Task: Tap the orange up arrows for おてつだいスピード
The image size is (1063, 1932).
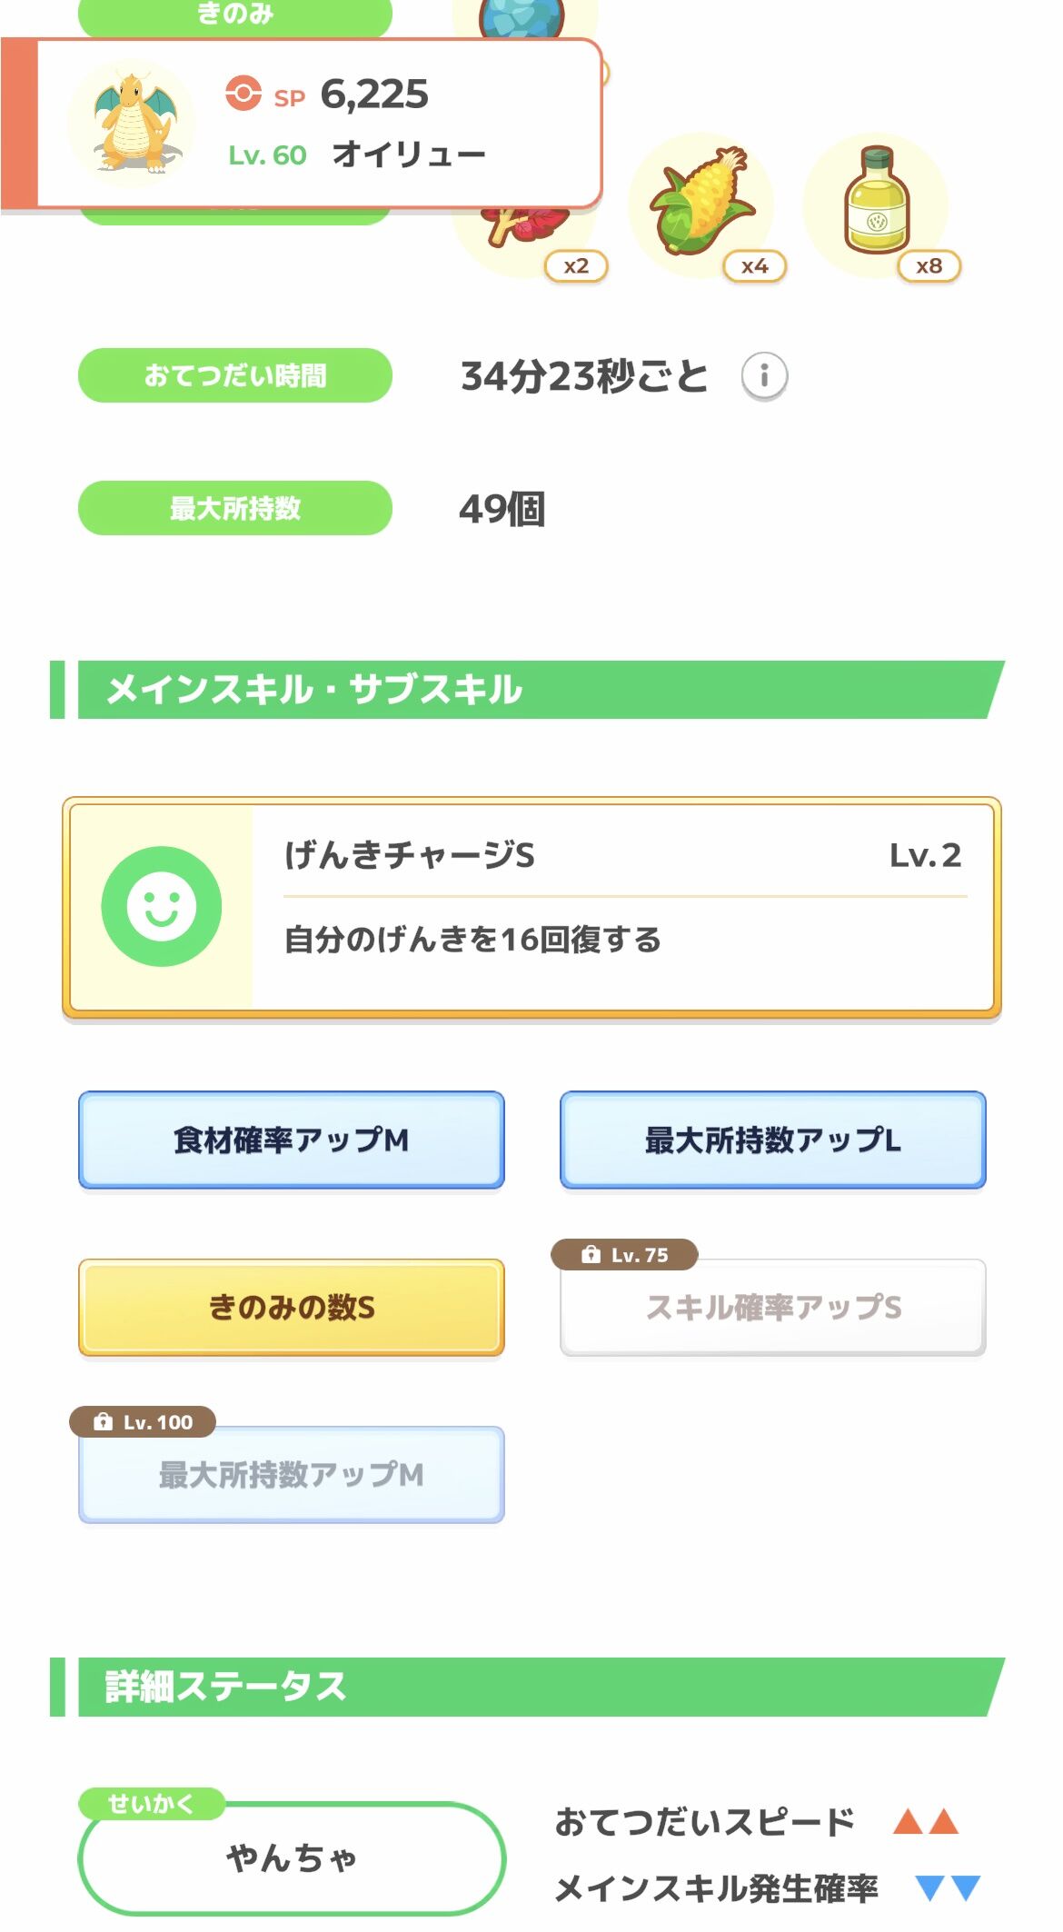Action: click(x=926, y=1821)
